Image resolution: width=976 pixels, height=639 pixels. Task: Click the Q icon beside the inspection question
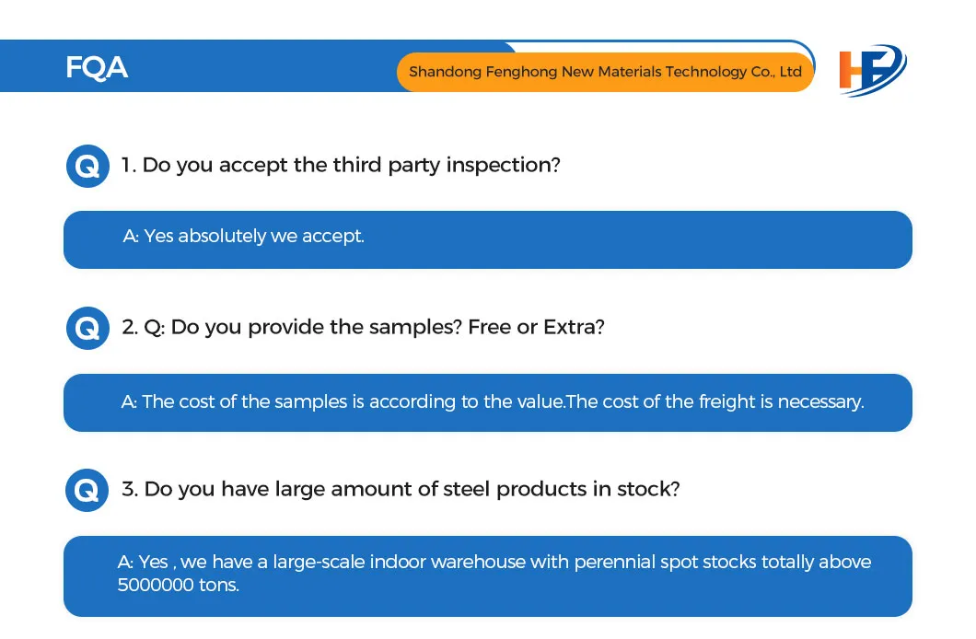click(87, 167)
